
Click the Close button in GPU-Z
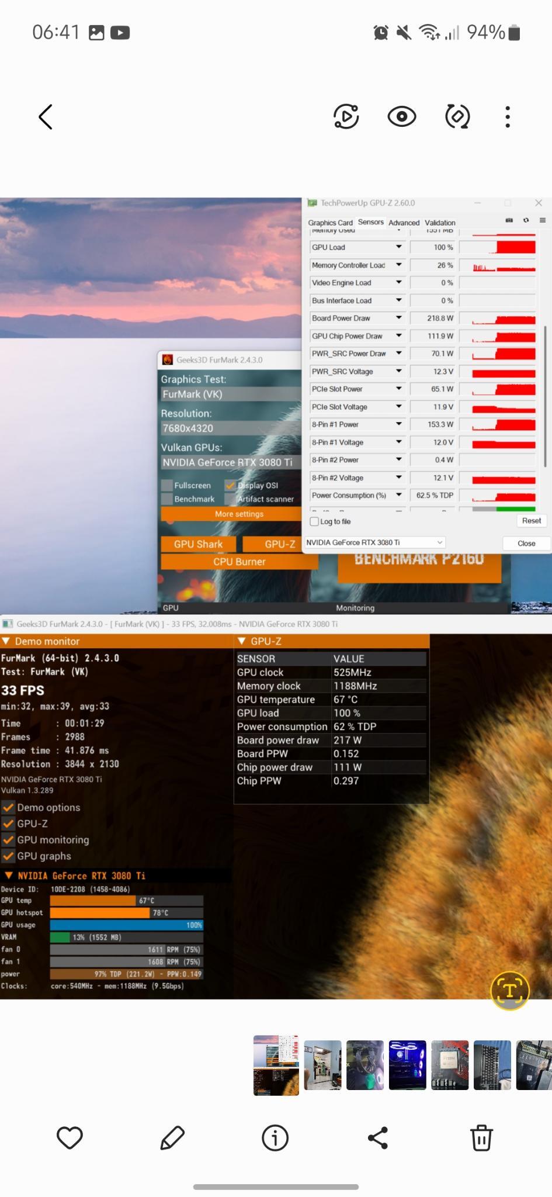point(526,543)
